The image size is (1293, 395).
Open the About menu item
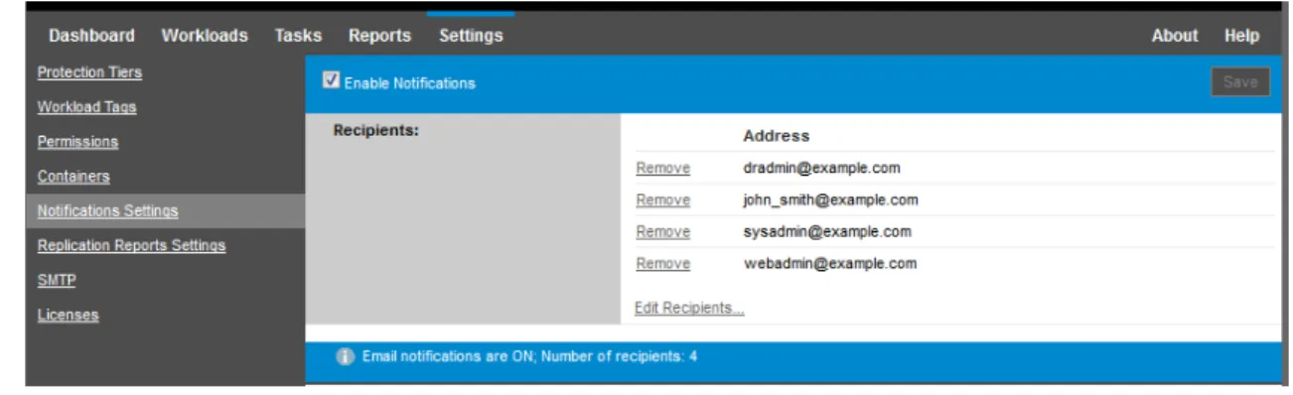(x=1175, y=36)
